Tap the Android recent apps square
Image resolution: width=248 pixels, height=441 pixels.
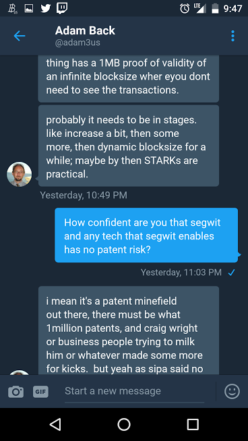(193, 424)
